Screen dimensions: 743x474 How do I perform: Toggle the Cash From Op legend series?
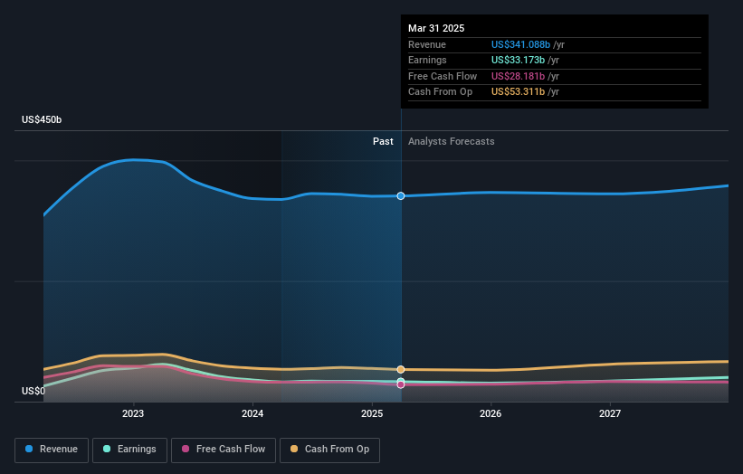click(x=329, y=450)
